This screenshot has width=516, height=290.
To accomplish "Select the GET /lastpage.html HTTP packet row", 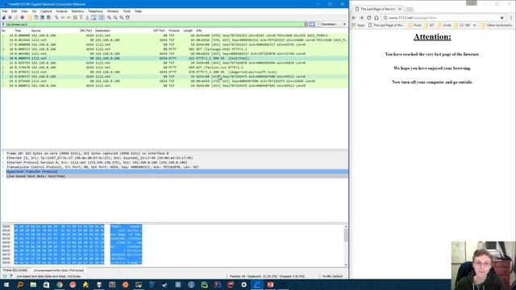I will (174, 49).
